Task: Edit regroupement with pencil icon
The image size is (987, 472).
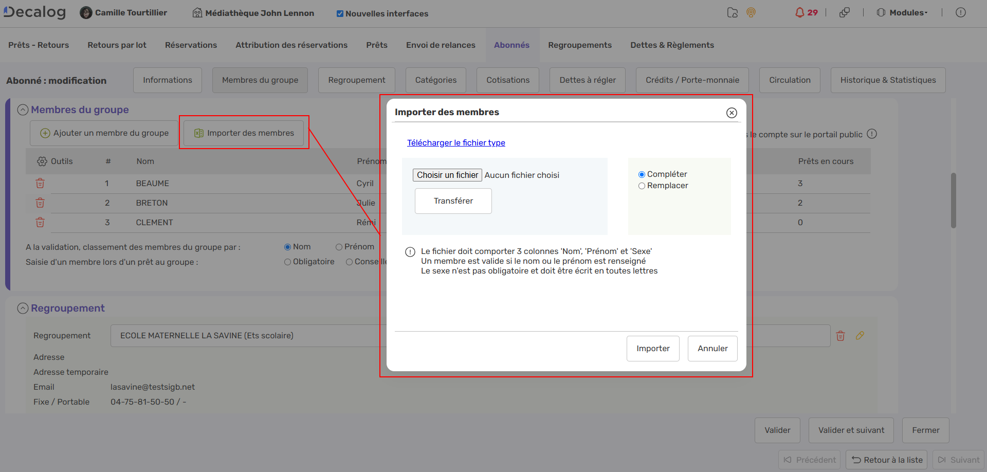Action: click(860, 336)
